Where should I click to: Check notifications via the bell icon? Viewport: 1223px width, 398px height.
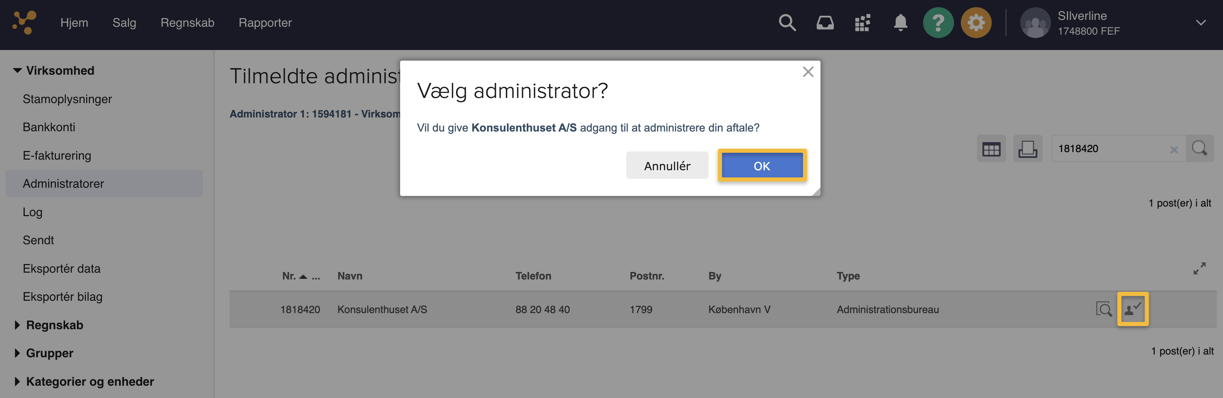pyautogui.click(x=900, y=22)
